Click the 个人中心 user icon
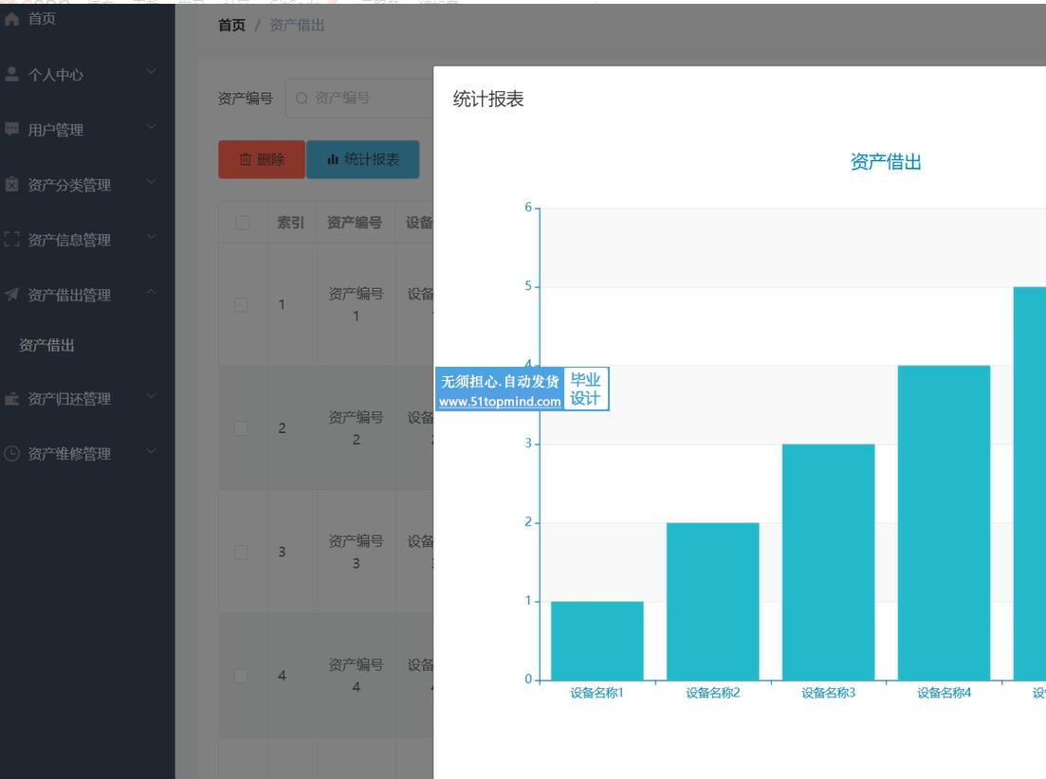Screen dimensions: 1046x779 [12, 74]
